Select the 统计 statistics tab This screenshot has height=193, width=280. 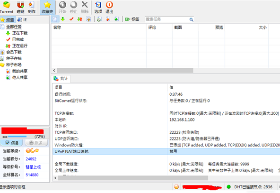(61, 78)
